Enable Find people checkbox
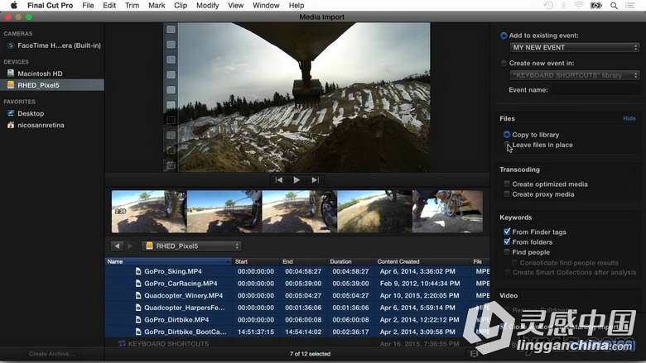The width and height of the screenshot is (646, 363). (x=507, y=252)
